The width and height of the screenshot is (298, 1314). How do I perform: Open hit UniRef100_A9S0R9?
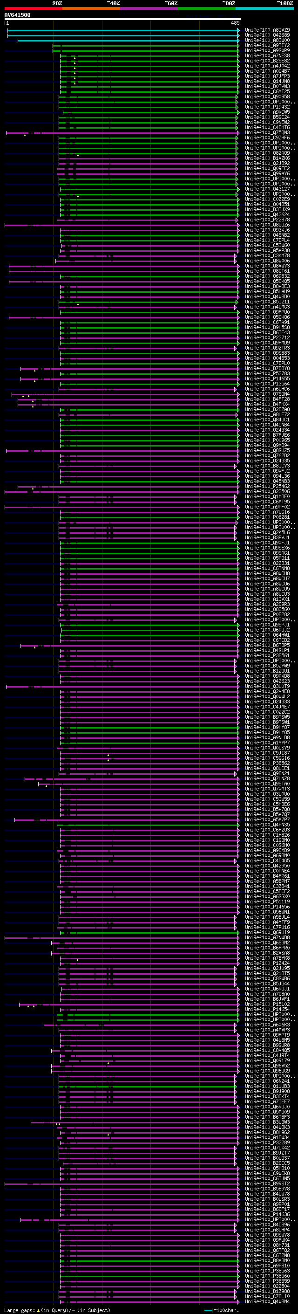[267, 50]
